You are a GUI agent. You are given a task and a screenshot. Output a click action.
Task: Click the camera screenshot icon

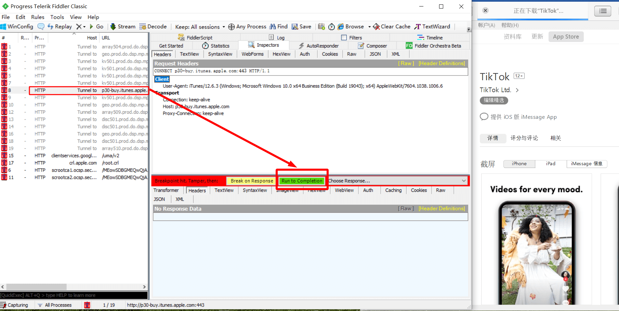[x=321, y=27]
